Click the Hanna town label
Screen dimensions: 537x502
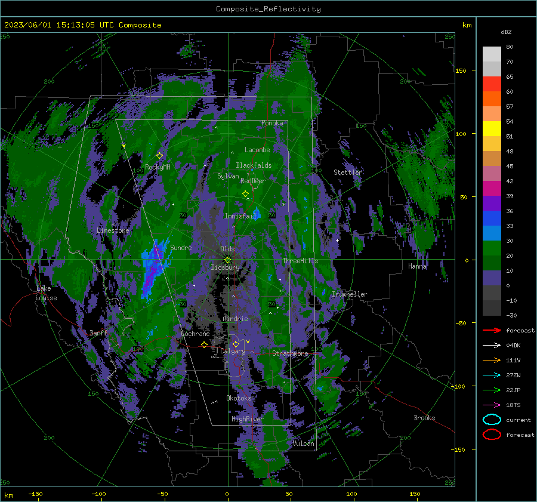tap(418, 266)
